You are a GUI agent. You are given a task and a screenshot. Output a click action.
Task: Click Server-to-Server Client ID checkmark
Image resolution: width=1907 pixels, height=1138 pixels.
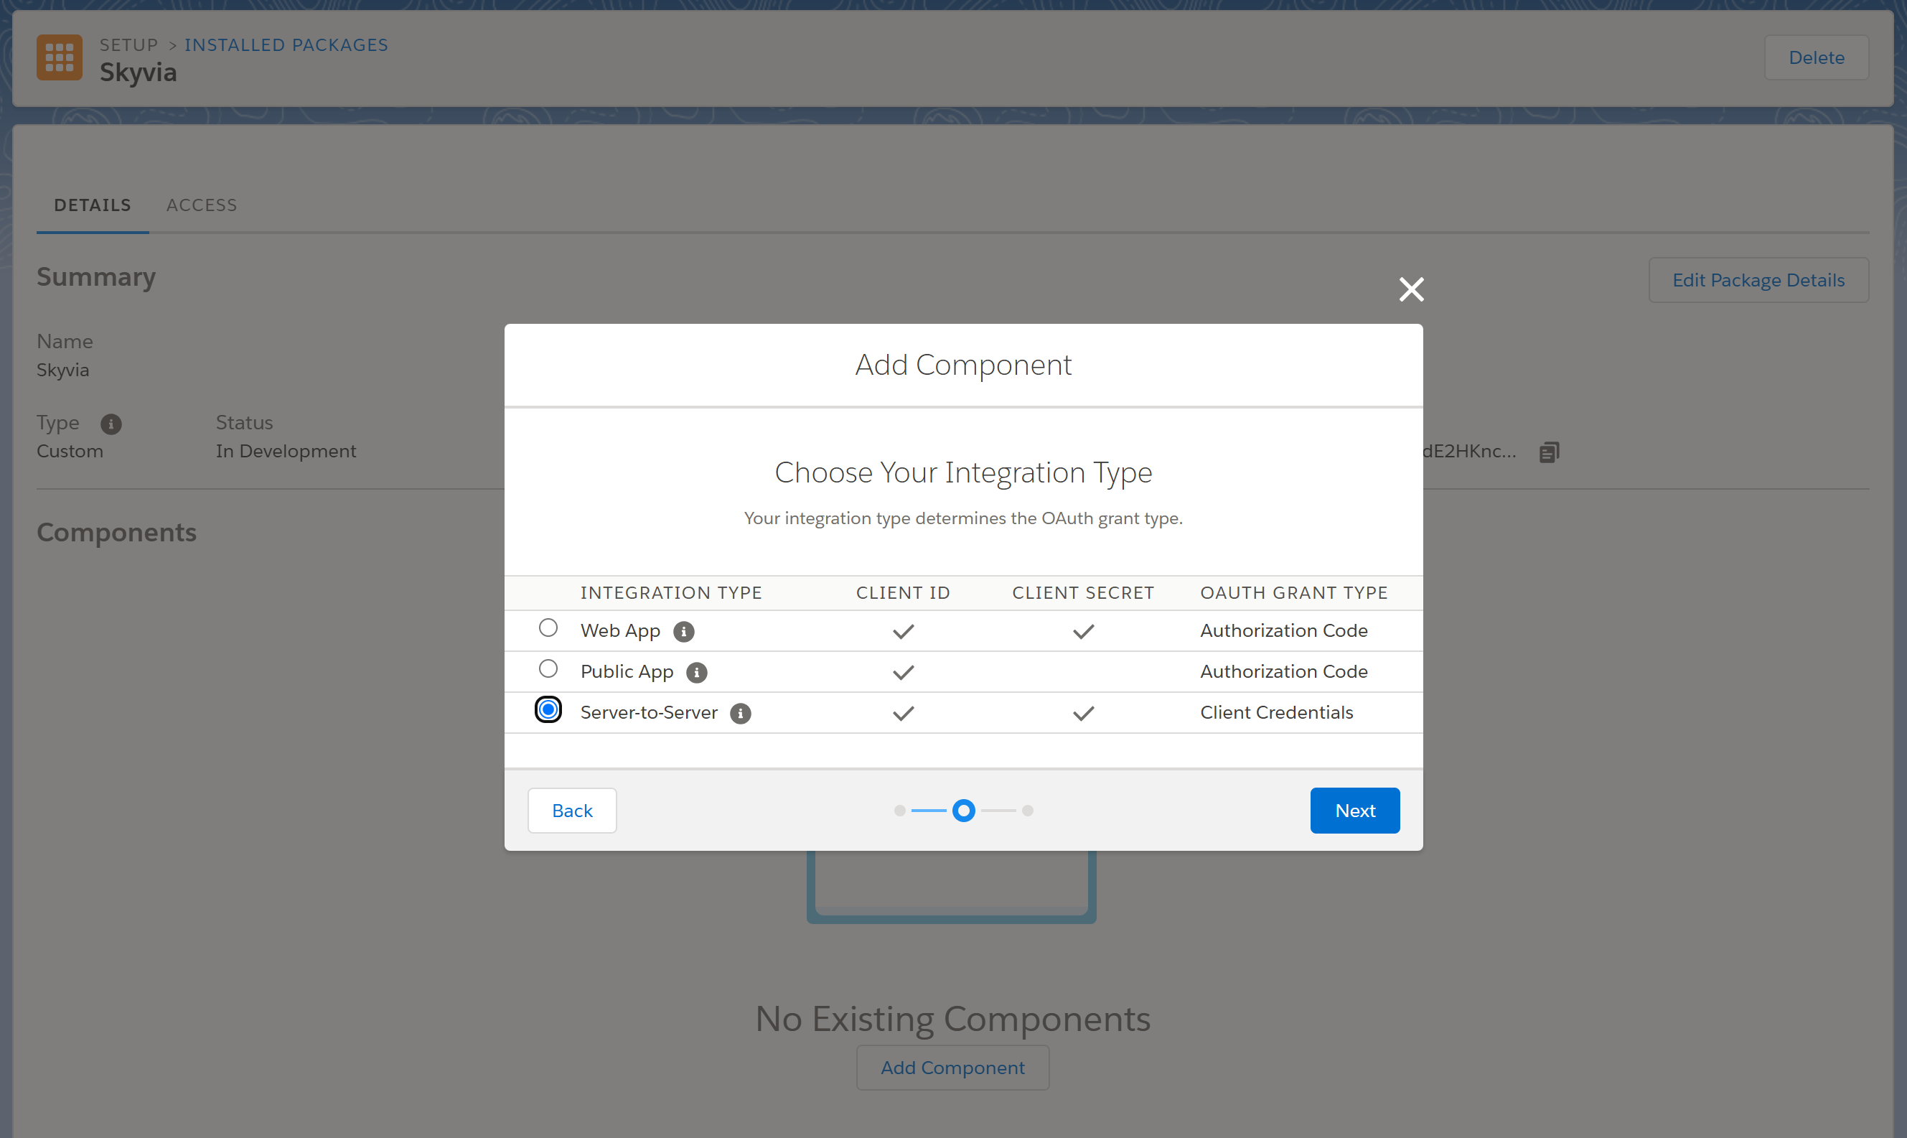tap(904, 714)
